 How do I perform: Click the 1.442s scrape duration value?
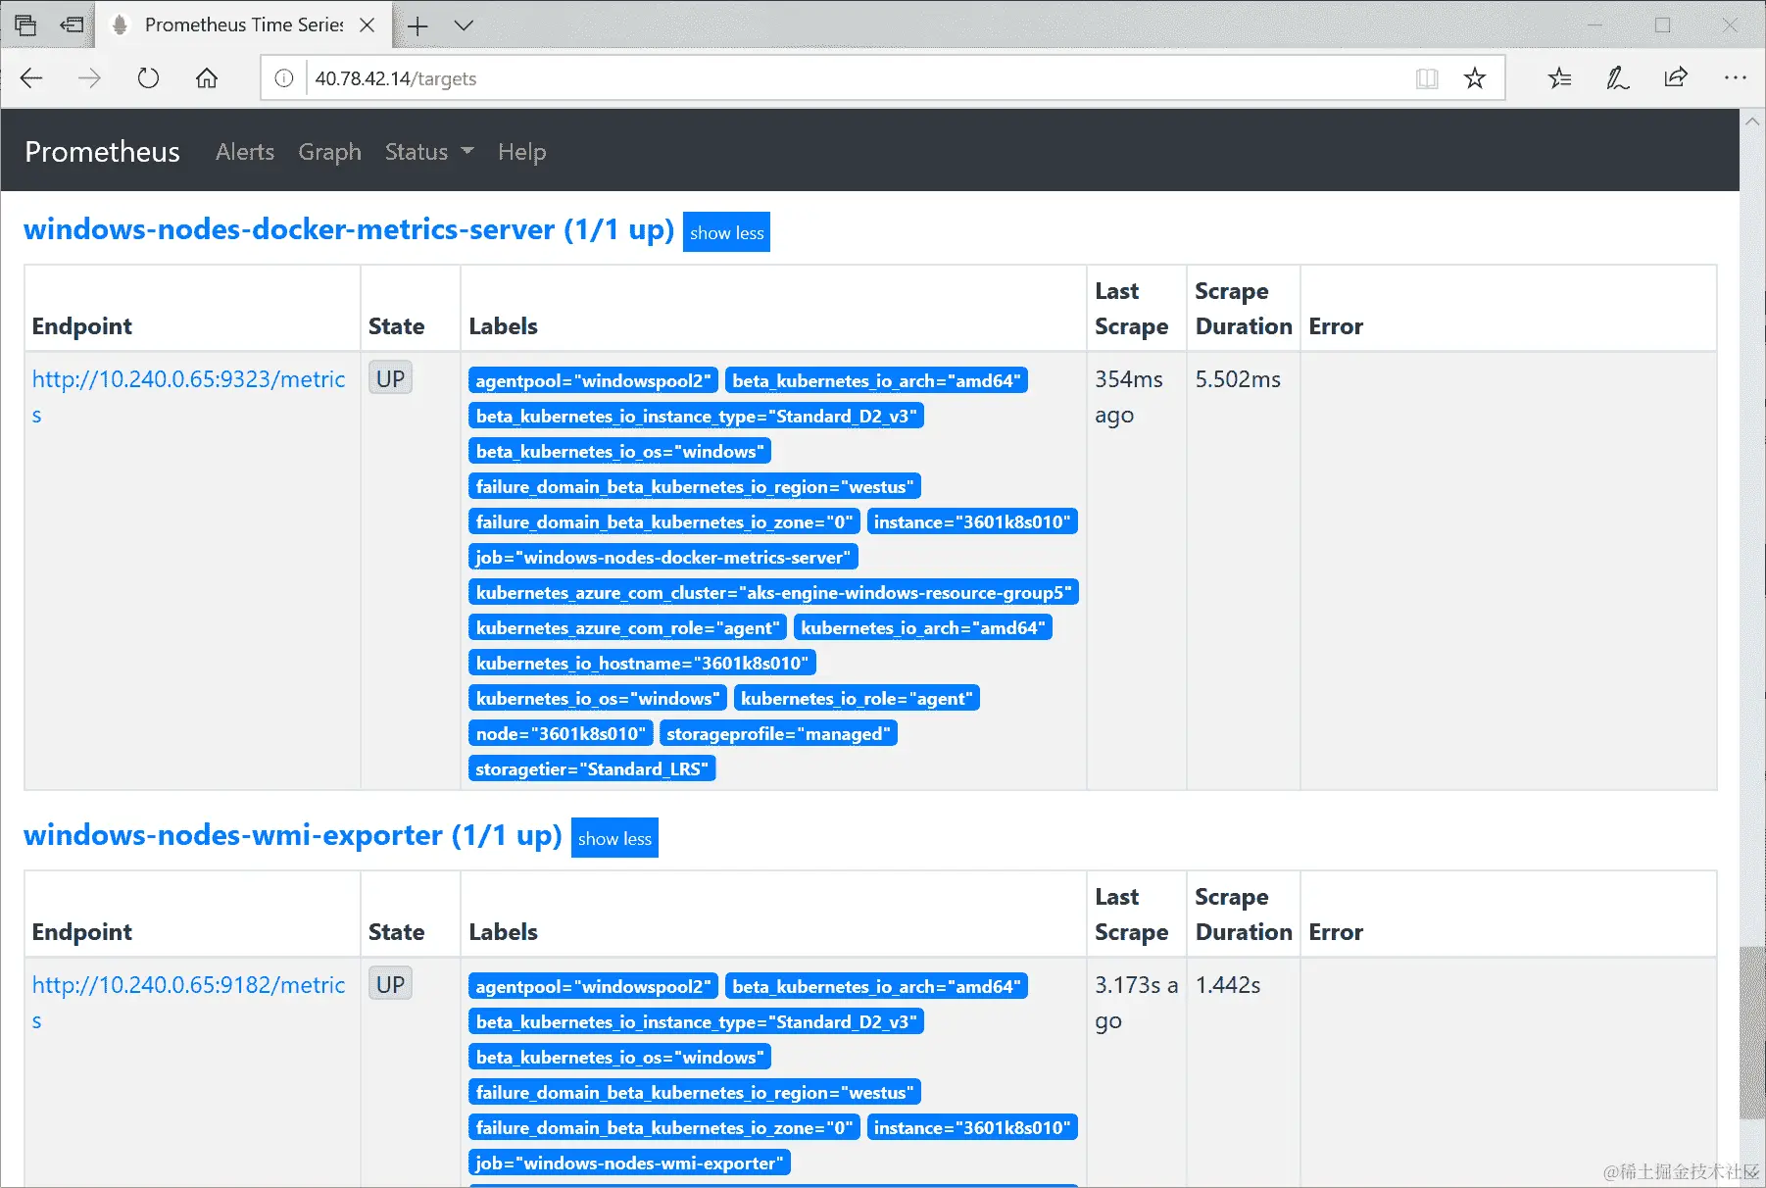(1228, 985)
